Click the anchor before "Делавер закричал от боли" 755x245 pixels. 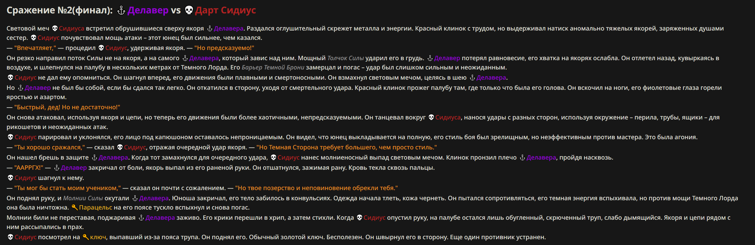(x=57, y=168)
